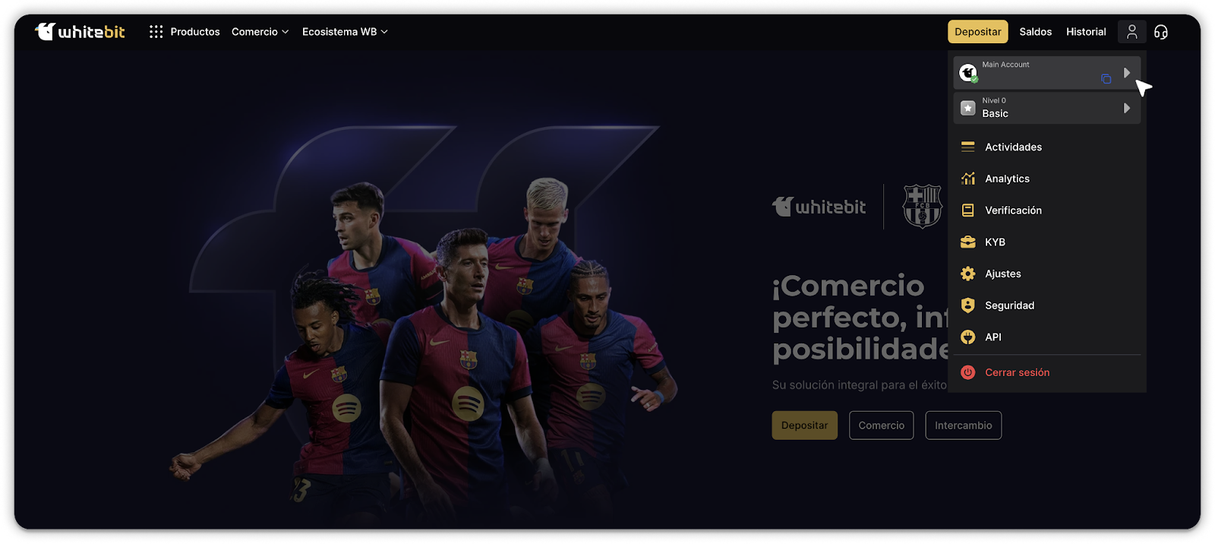This screenshot has width=1215, height=544.
Task: Expand the Nivel 0 Basic arrow
Action: [1127, 108]
